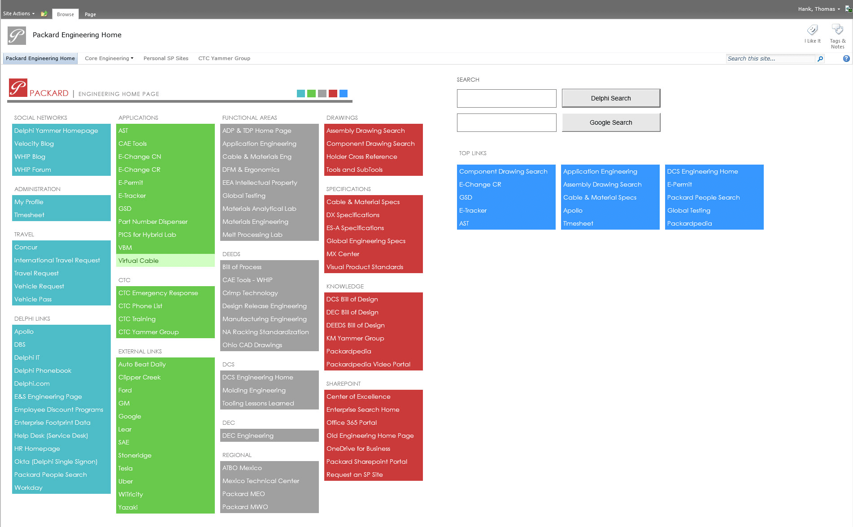Click the I Like It tag icon
This screenshot has width=853, height=527.
pyautogui.click(x=812, y=30)
